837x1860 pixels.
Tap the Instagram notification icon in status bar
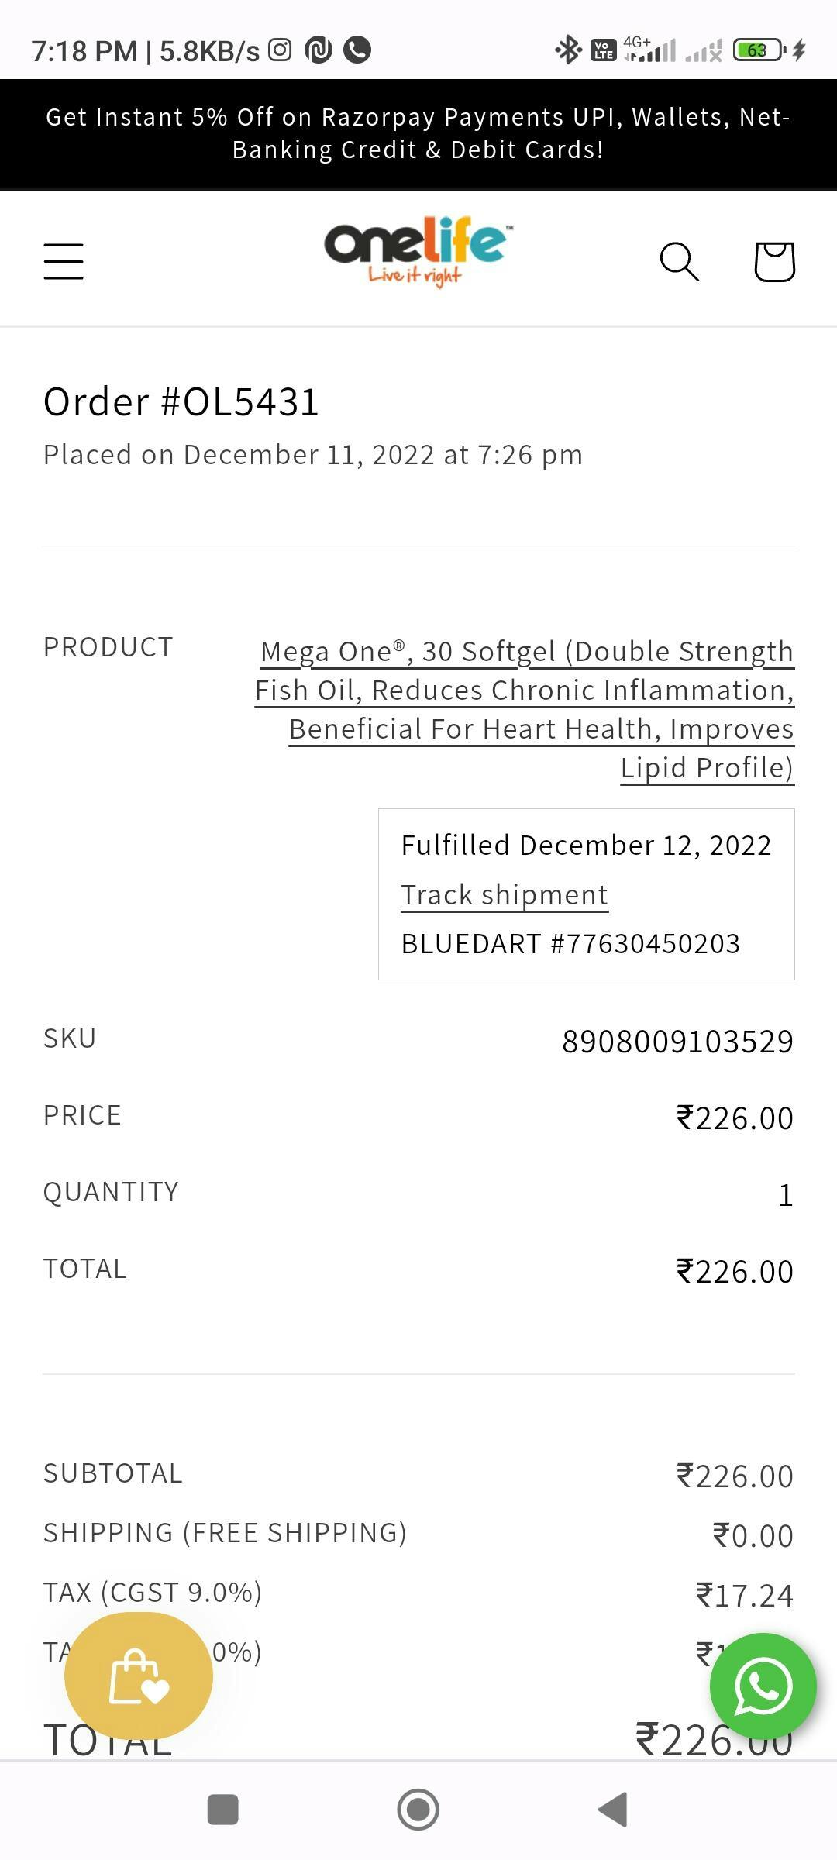280,50
